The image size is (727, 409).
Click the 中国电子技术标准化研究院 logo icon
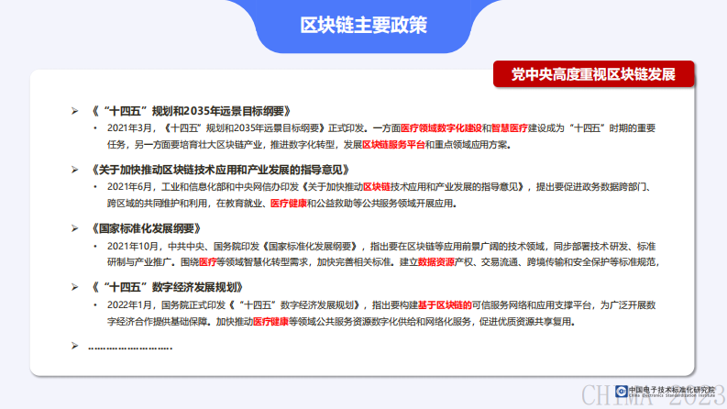point(622,392)
